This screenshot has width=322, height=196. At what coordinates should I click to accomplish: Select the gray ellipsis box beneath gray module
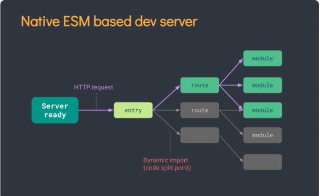(262, 162)
